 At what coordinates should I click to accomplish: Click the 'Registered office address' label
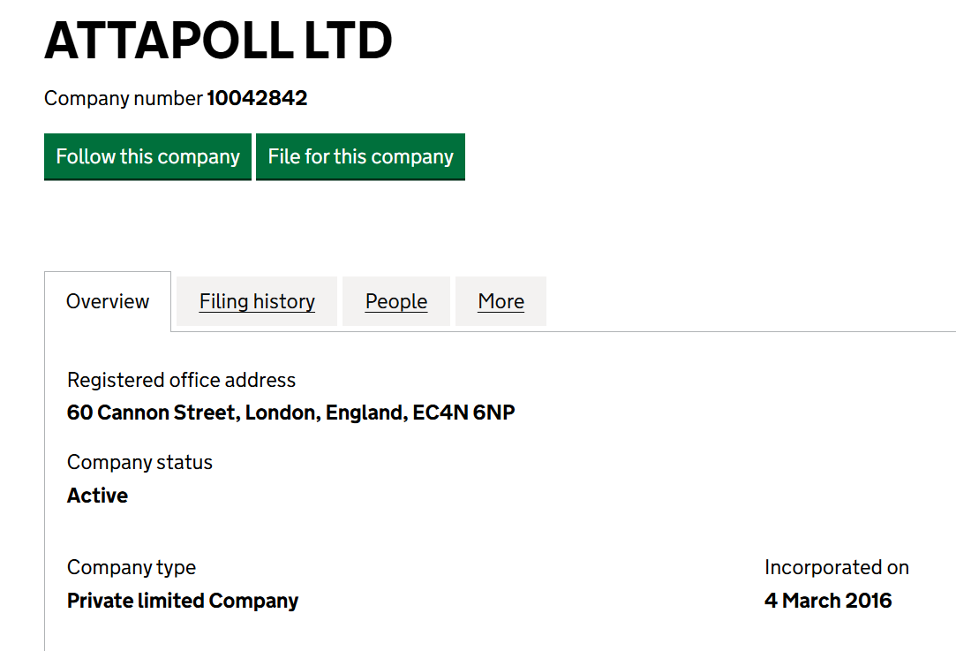point(181,380)
